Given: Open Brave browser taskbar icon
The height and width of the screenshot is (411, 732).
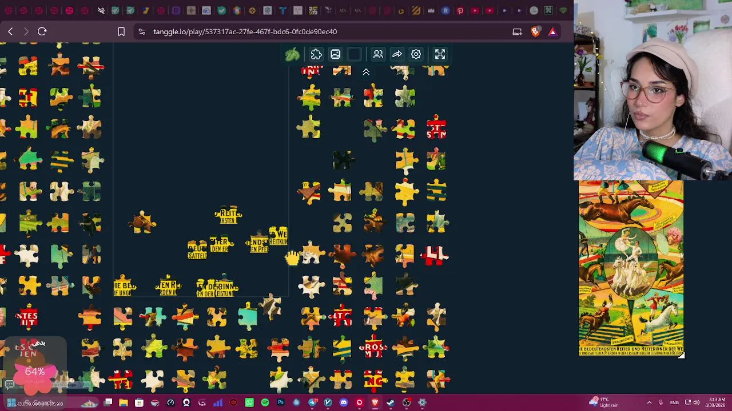Looking at the screenshot, I should [375, 402].
